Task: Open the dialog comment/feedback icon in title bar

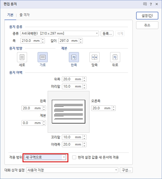Action: [x=145, y=4]
